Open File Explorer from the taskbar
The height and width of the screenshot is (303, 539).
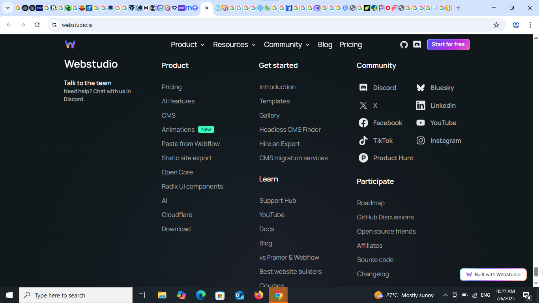click(162, 295)
